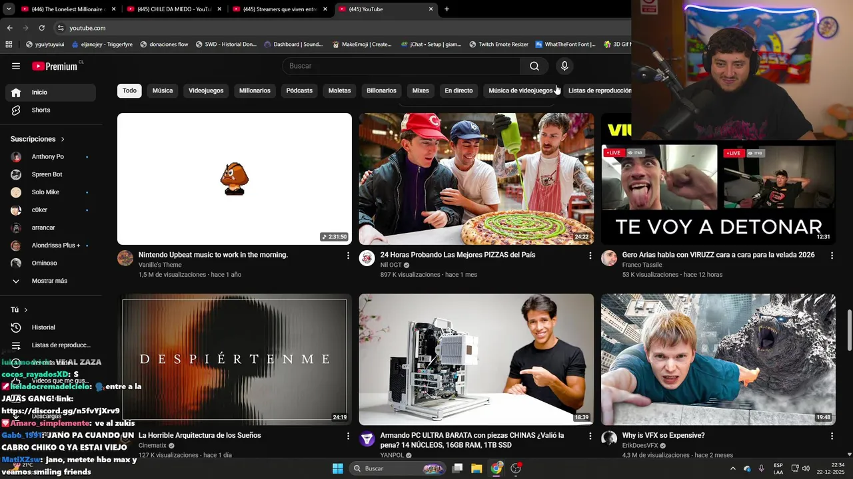
Task: Click the page vertical scrollbar thumb
Action: pyautogui.click(x=849, y=331)
